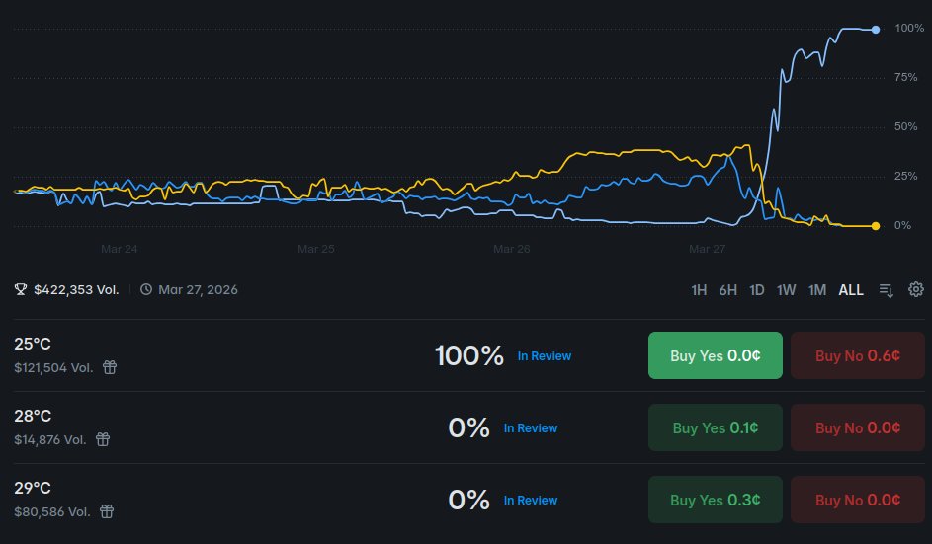Click the gift icon in the 29°C row
932x544 pixels.
pos(107,511)
